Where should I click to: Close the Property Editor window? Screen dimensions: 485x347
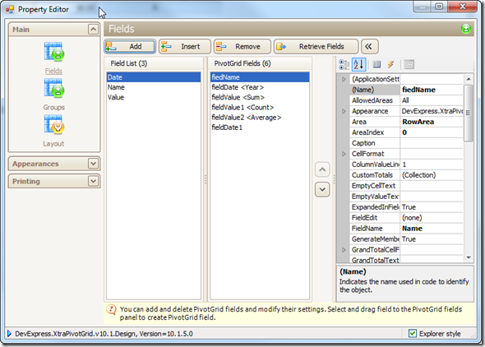462,7
